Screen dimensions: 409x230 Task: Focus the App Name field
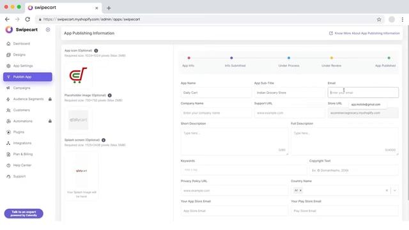click(216, 93)
